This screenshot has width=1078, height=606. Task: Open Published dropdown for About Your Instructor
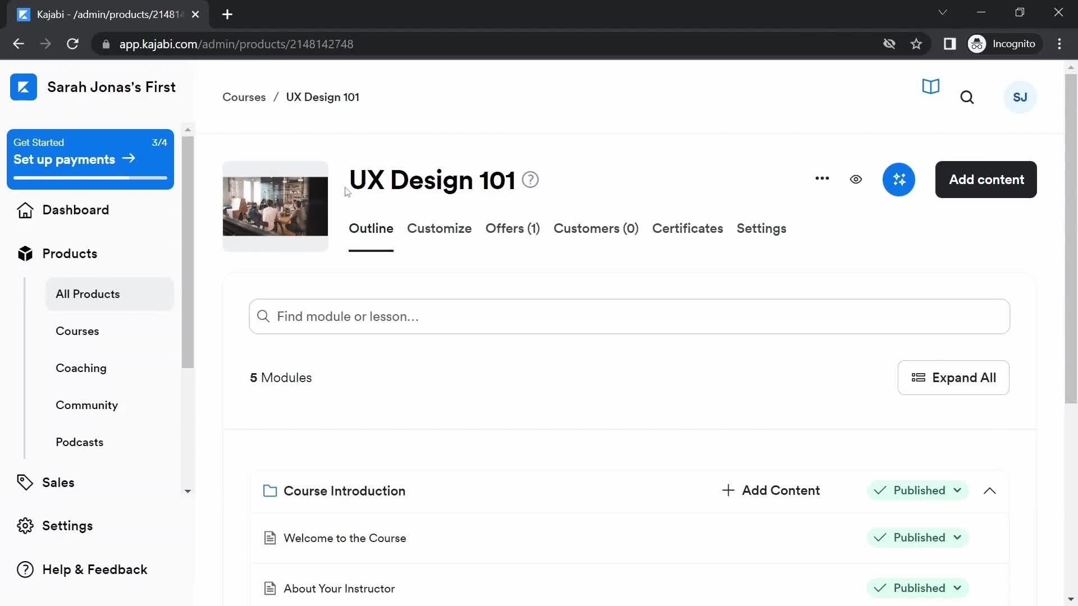pos(917,588)
